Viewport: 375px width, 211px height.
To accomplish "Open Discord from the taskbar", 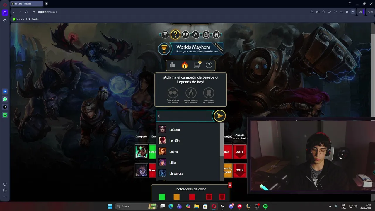I will click(x=231, y=206).
